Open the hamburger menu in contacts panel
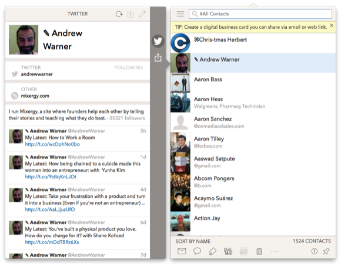This screenshot has width=341, height=266. (x=180, y=14)
